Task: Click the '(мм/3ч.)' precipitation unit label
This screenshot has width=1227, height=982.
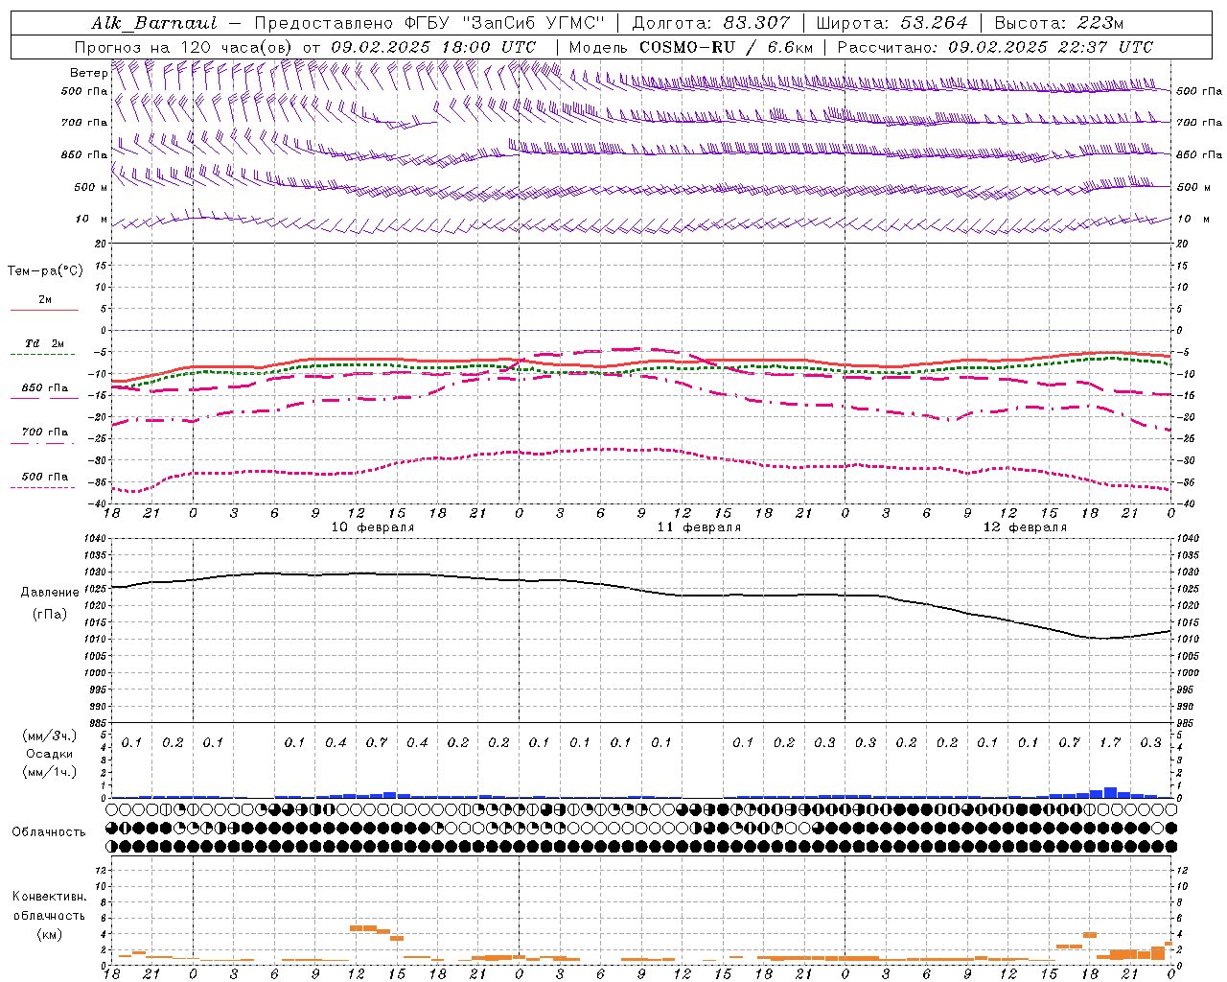Action: [50, 736]
